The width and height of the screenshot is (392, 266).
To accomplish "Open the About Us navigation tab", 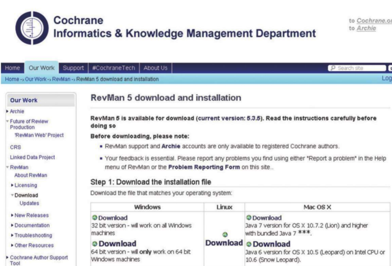I will click(156, 68).
